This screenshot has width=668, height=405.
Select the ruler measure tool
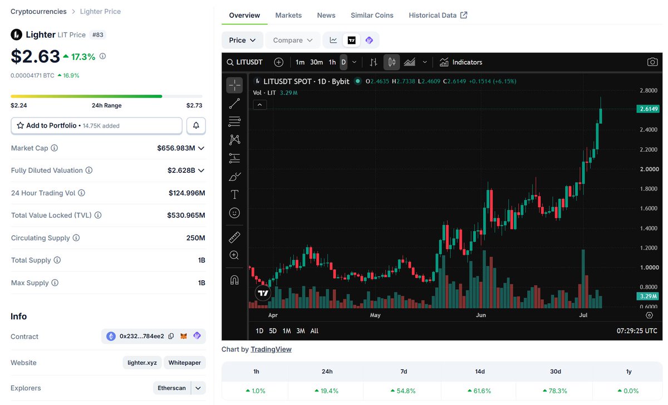pyautogui.click(x=234, y=237)
